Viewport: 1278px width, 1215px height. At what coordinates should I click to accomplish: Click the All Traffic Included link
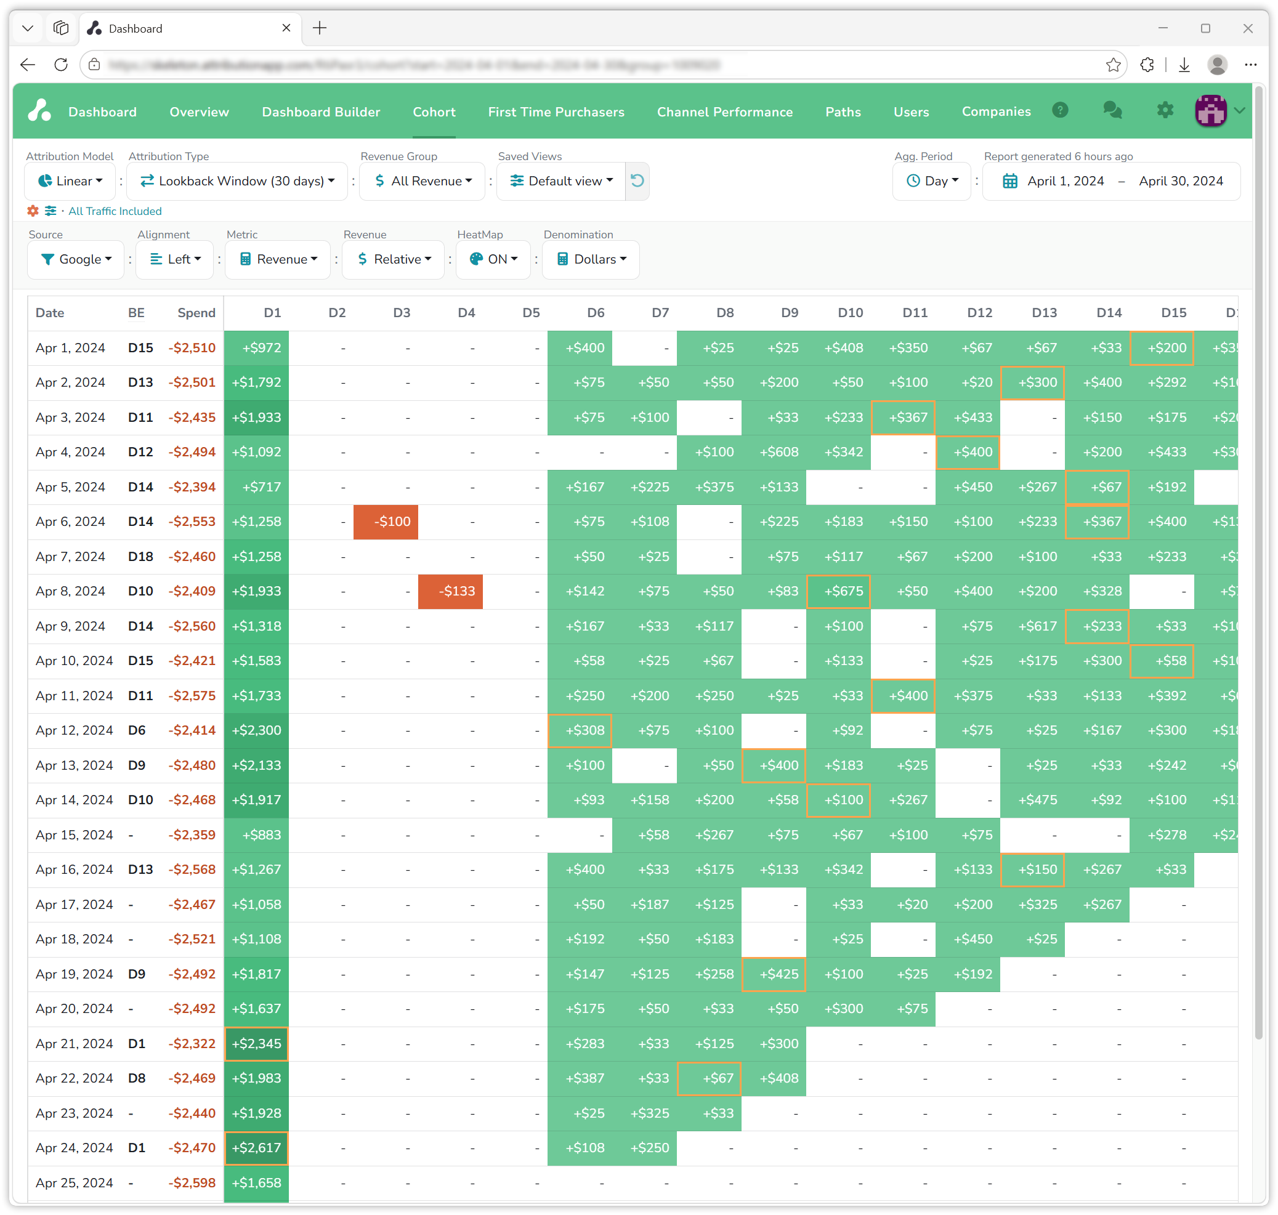[x=115, y=211]
